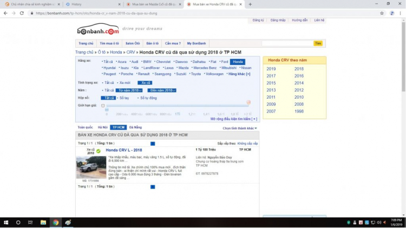Open the Cần mua ? menu item
The height and width of the screenshot is (228, 406).
point(173,43)
